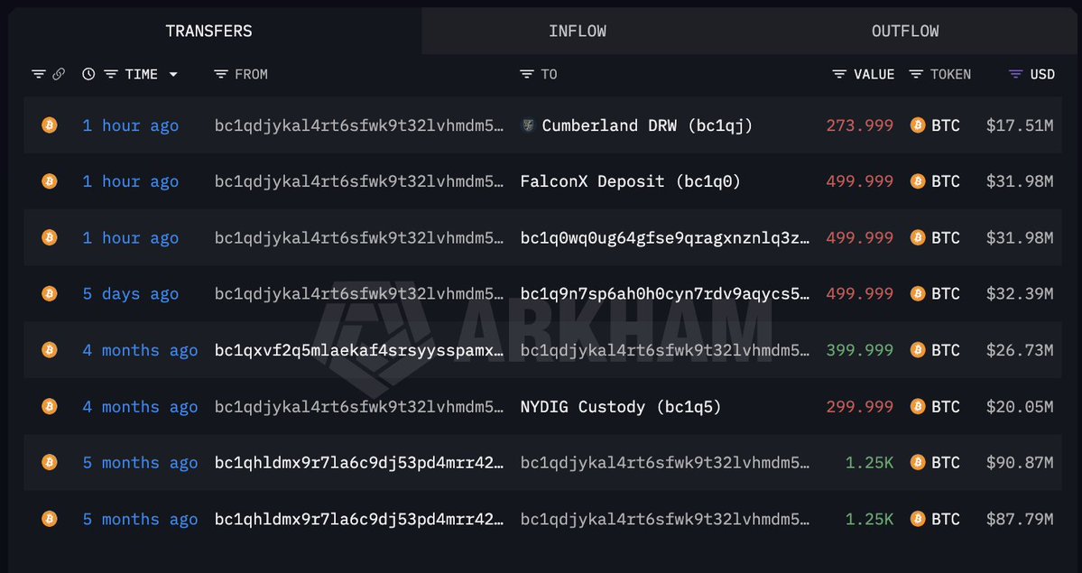Select the TRANSFERS tab
Image resolution: width=1082 pixels, height=573 pixels.
(209, 31)
